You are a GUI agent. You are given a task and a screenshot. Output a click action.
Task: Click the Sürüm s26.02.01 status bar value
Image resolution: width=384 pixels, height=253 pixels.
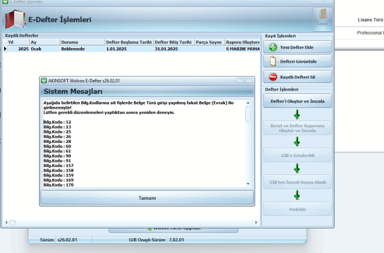point(67,240)
